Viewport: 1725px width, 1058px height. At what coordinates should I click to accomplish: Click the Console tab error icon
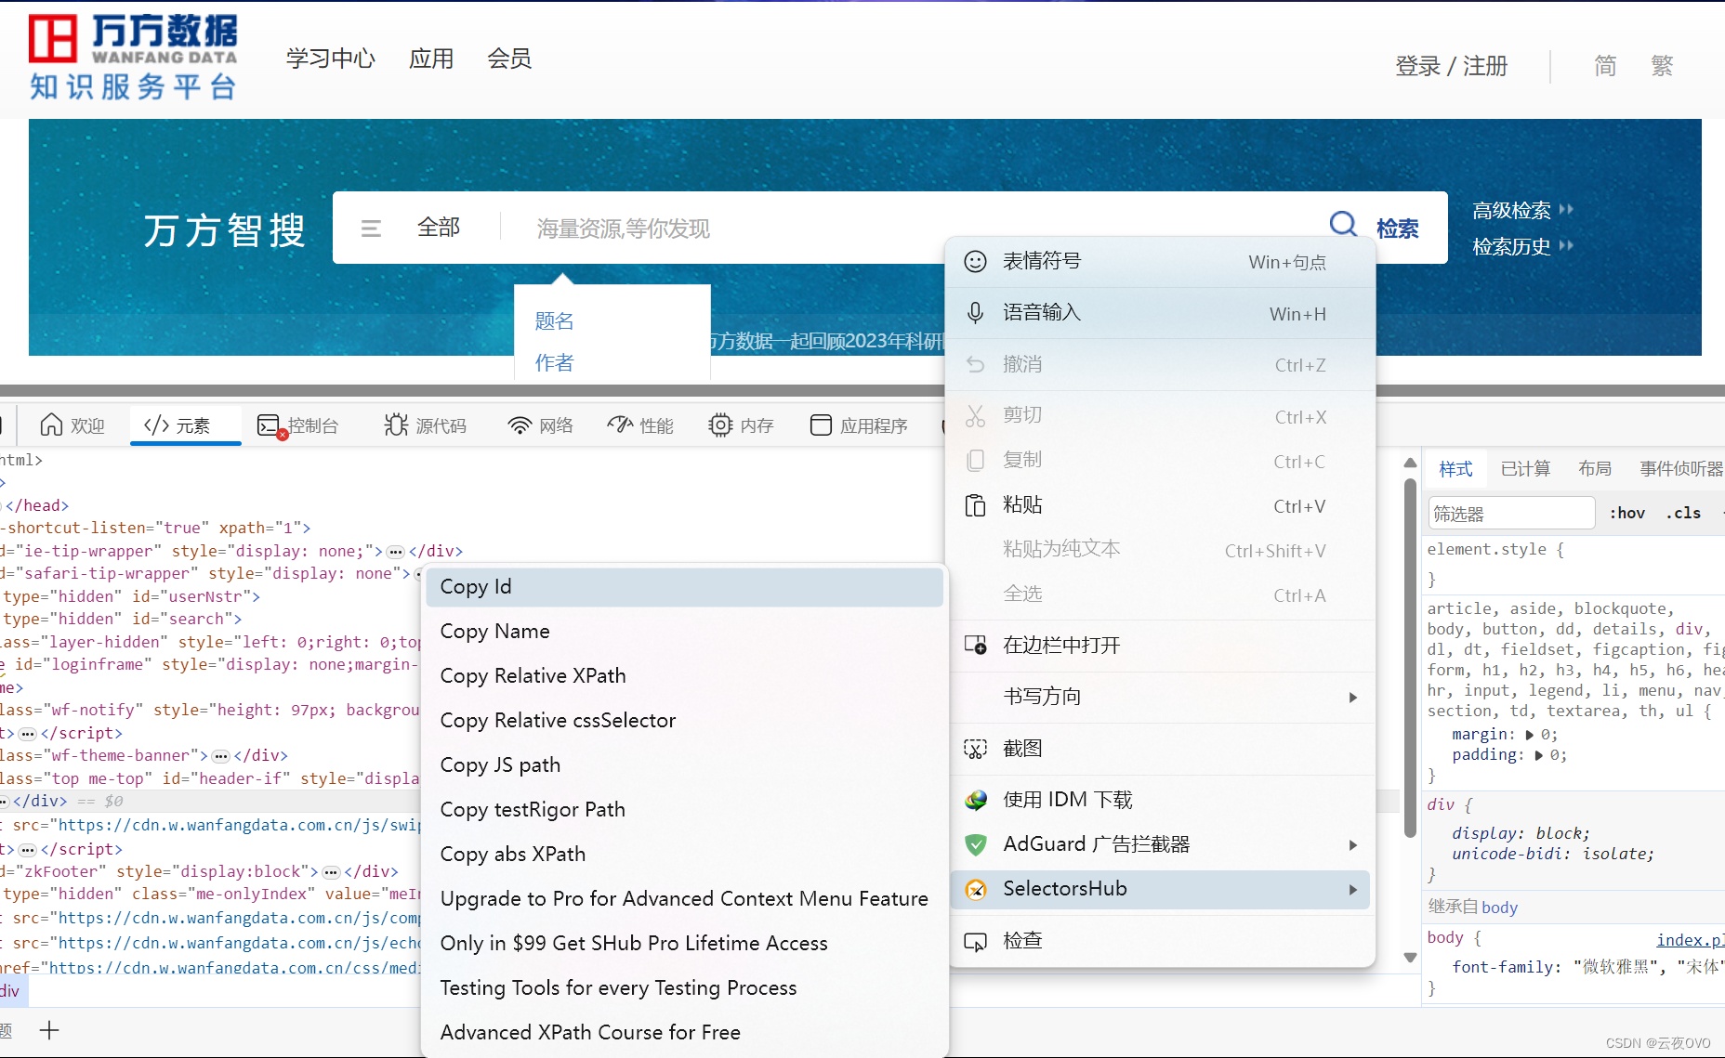tap(270, 426)
